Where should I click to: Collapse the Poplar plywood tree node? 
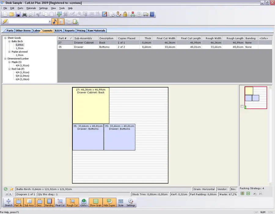click(x=9, y=52)
